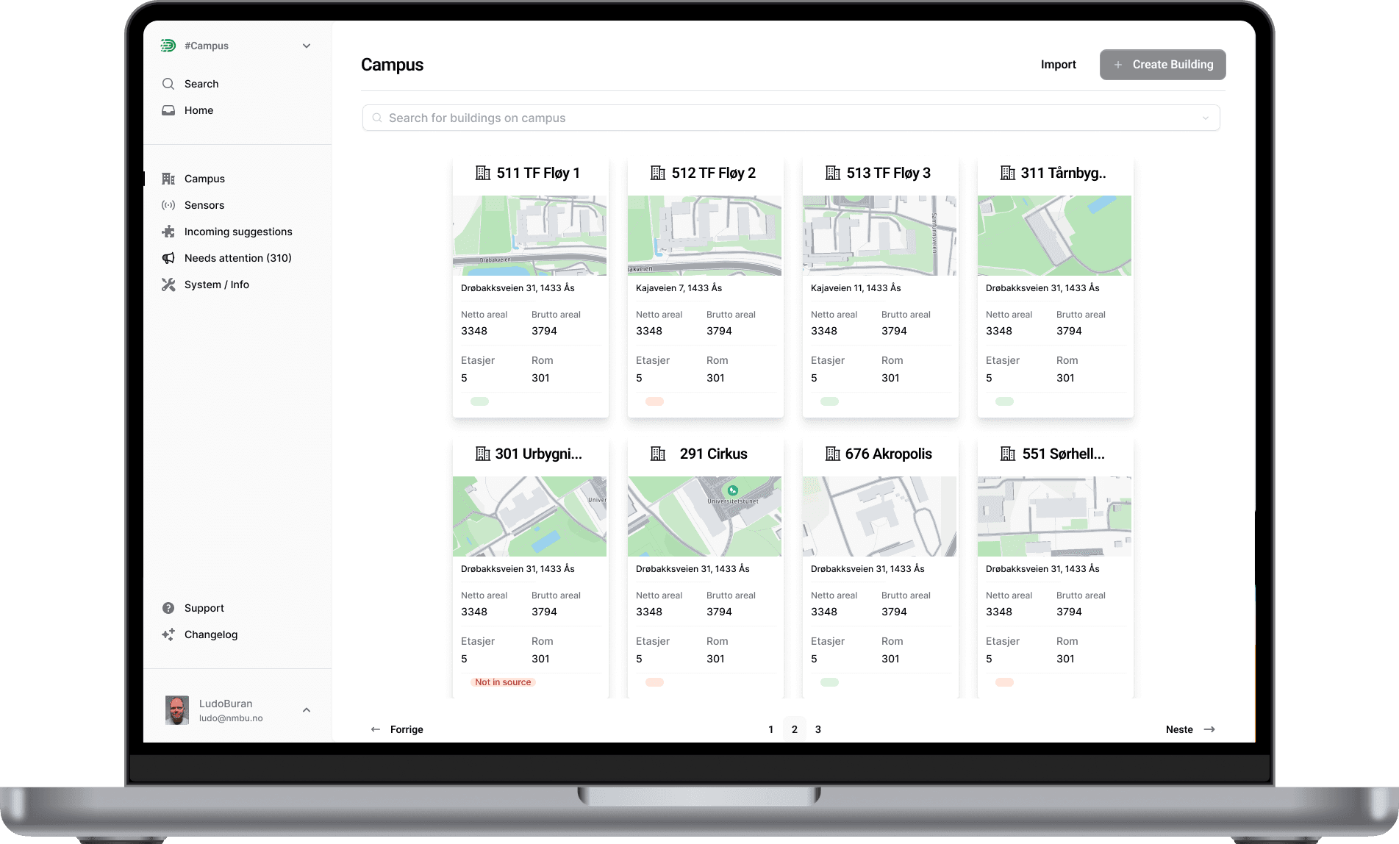Click the building icon on 513 TF Fløy 3
This screenshot has width=1399, height=844.
[x=833, y=173]
